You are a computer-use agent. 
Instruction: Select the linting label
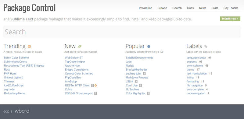coord(190,78)
